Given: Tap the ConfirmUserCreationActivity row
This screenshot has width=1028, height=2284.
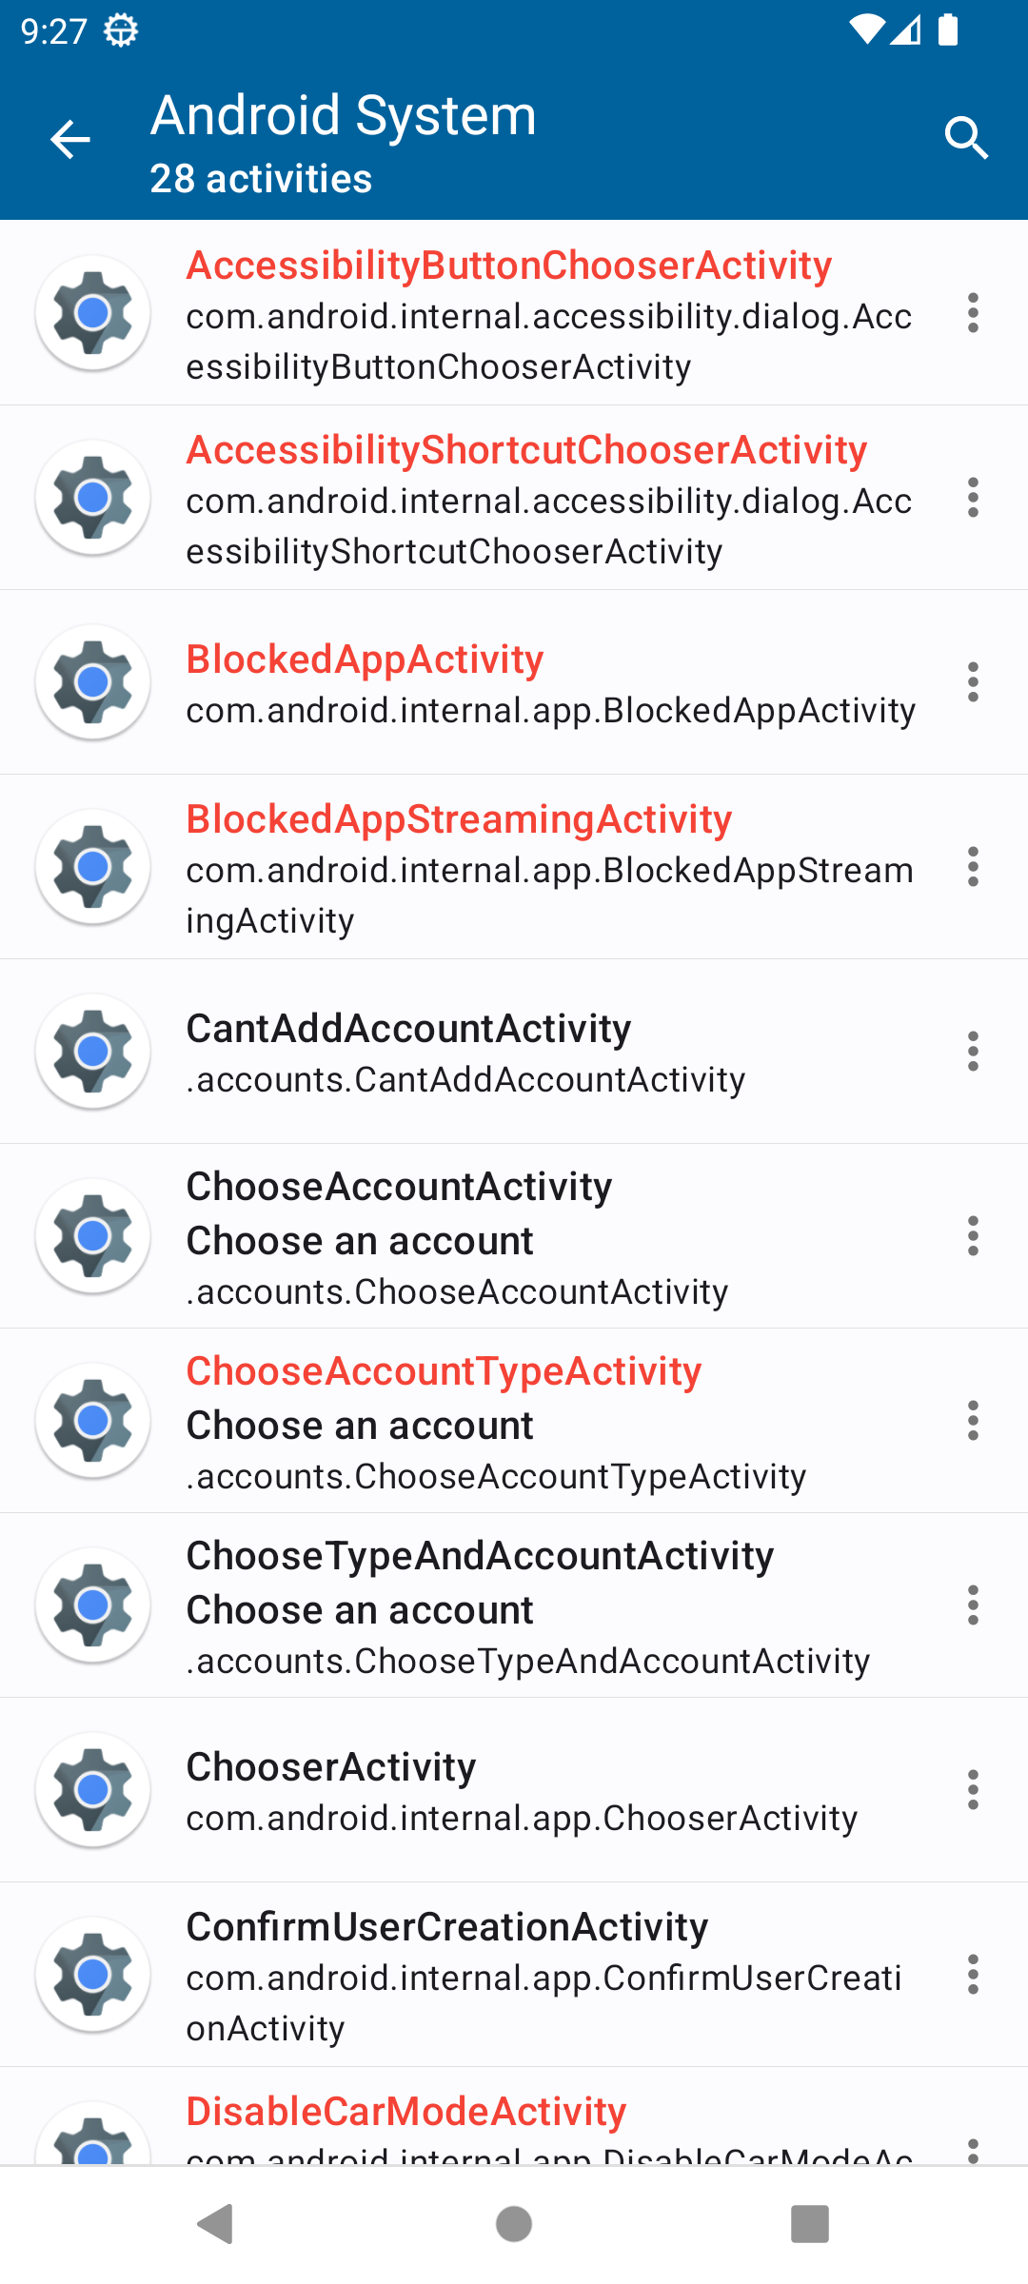Looking at the screenshot, I should pos(547,1976).
